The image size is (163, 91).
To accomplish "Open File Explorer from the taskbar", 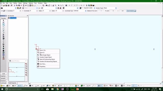I will click(52, 89).
